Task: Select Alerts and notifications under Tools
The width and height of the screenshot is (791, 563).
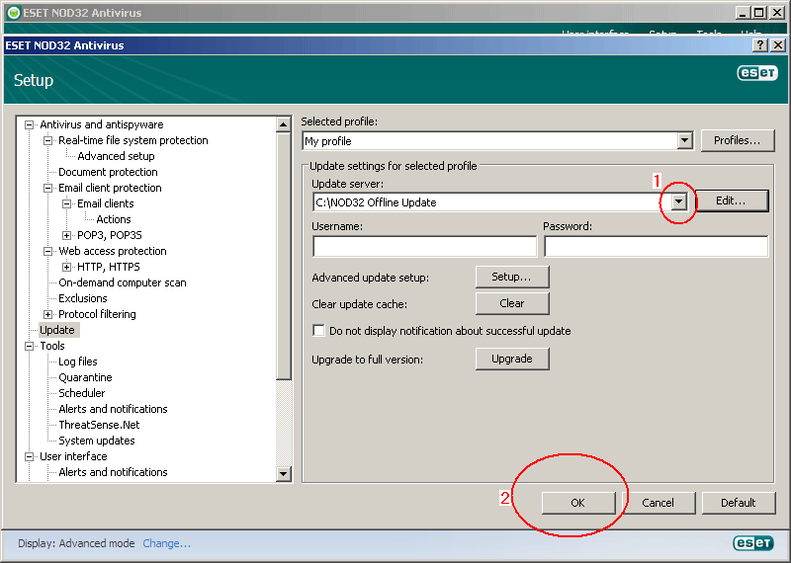Action: pos(113,409)
